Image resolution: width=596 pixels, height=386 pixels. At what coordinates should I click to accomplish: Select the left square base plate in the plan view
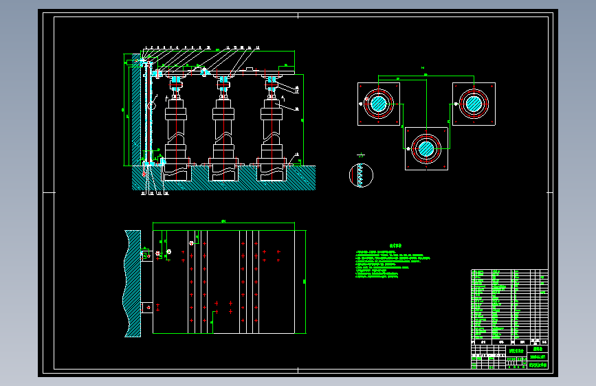379,104
